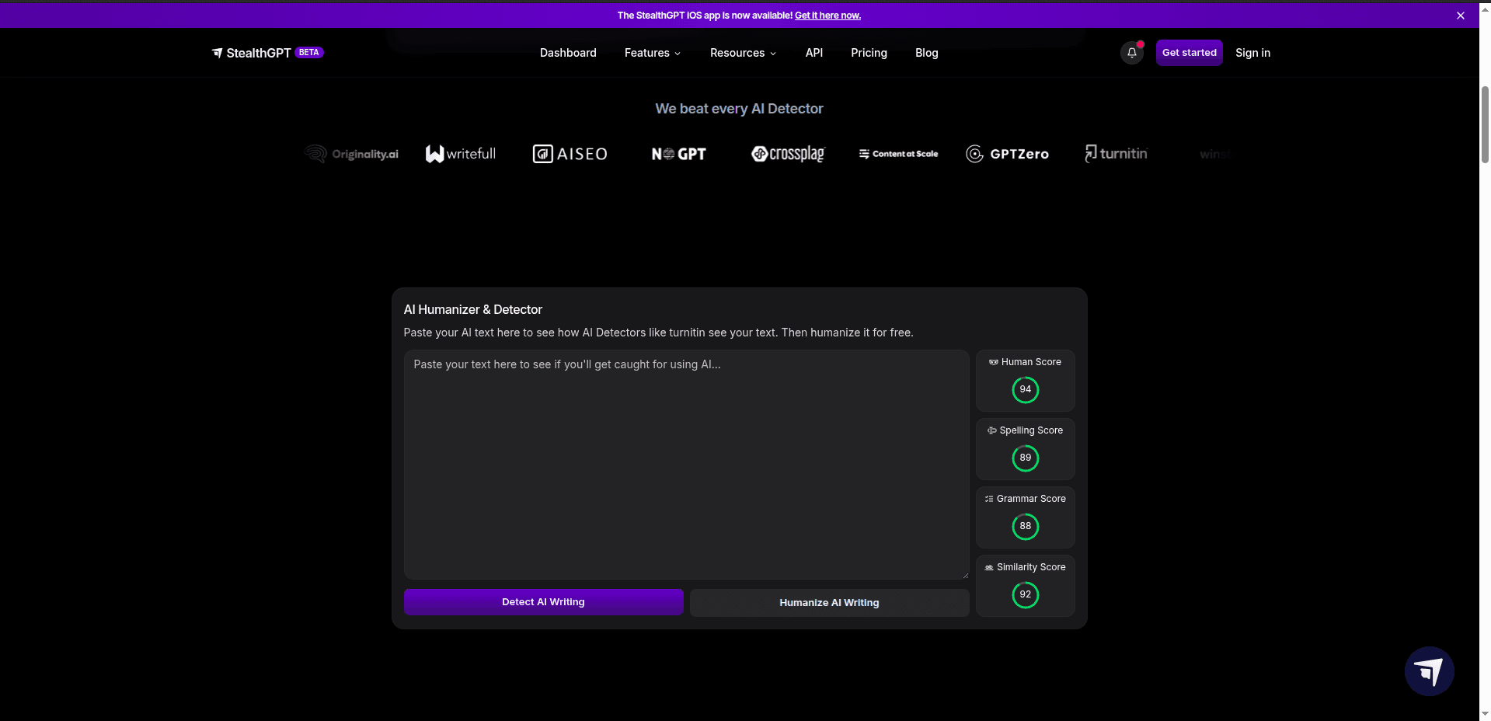This screenshot has width=1491, height=721.
Task: Expand the Features dropdown menu
Action: click(653, 53)
